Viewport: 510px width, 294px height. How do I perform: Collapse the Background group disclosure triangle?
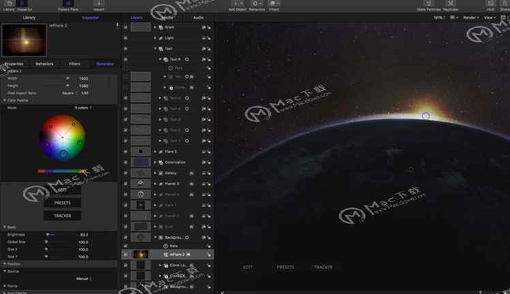pyautogui.click(x=155, y=237)
